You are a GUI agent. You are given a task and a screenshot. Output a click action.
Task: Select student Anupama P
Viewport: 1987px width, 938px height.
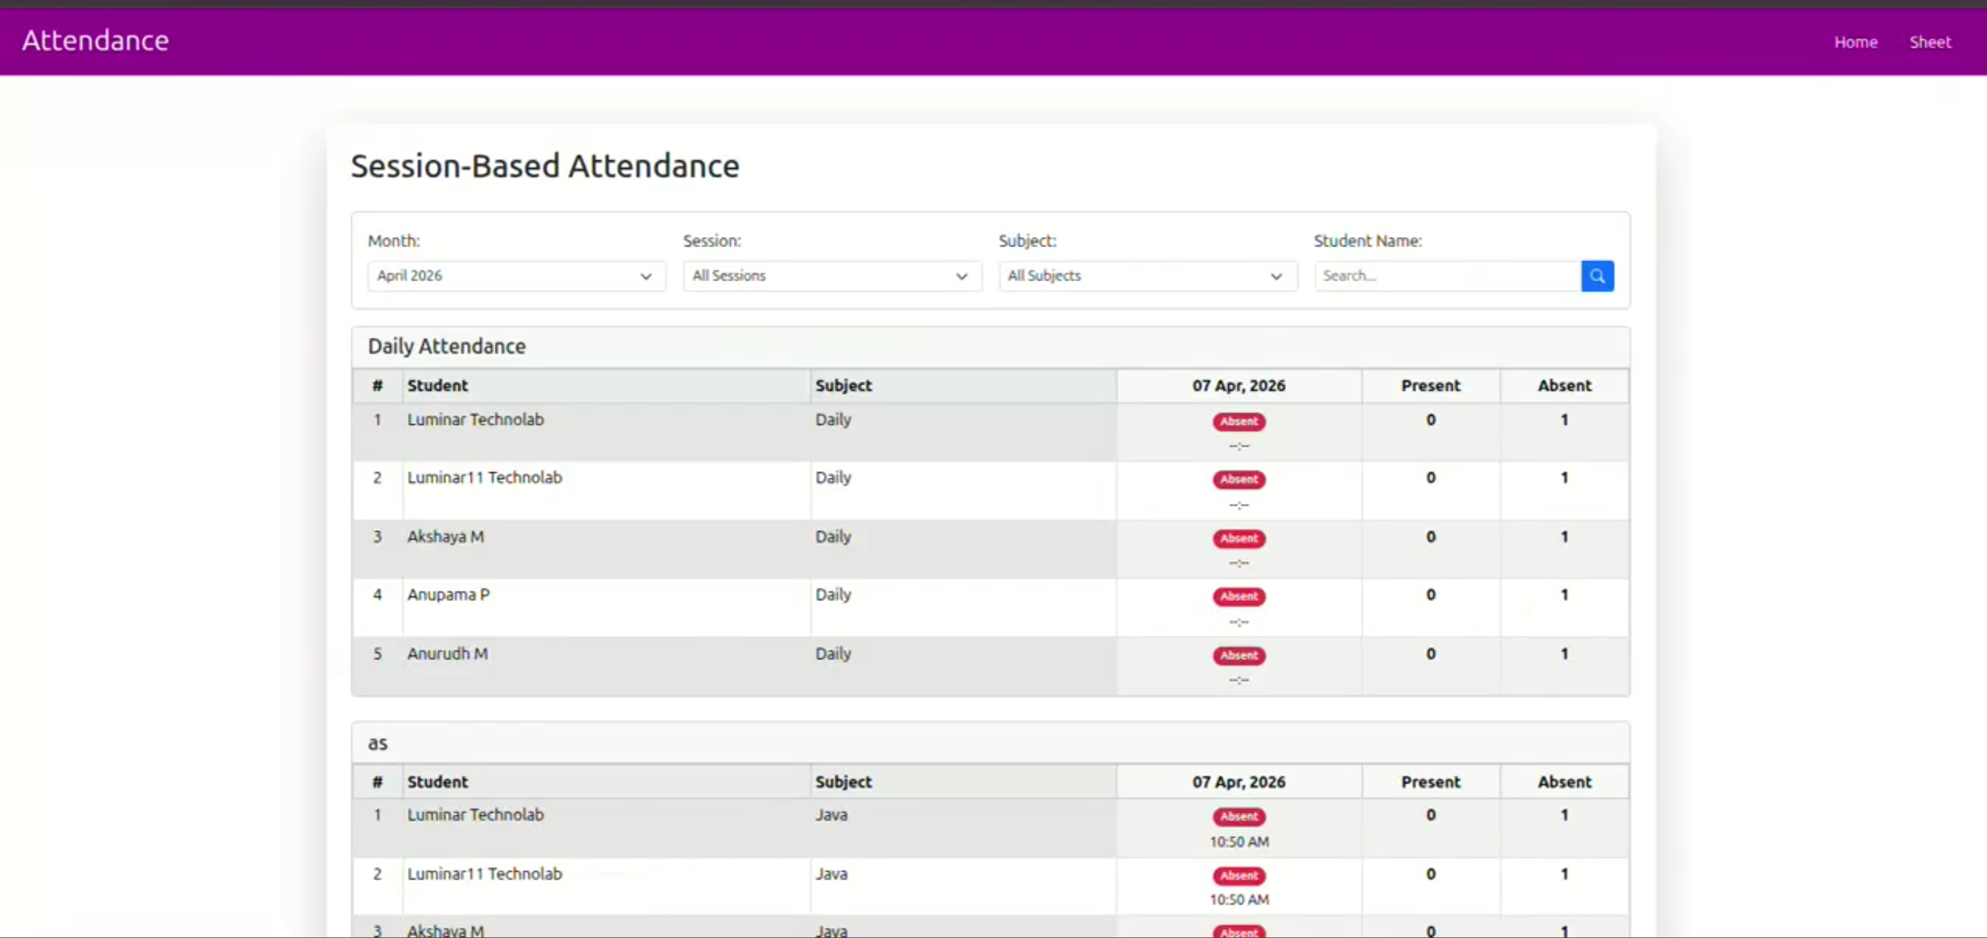tap(448, 595)
